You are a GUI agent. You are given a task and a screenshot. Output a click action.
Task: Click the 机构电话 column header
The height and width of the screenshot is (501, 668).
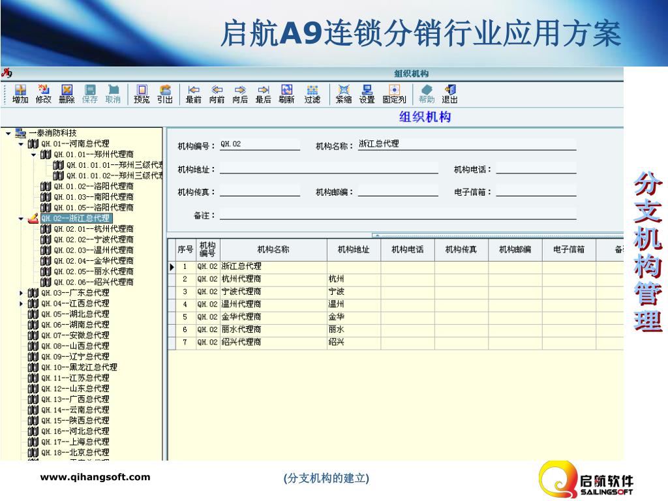pos(408,250)
